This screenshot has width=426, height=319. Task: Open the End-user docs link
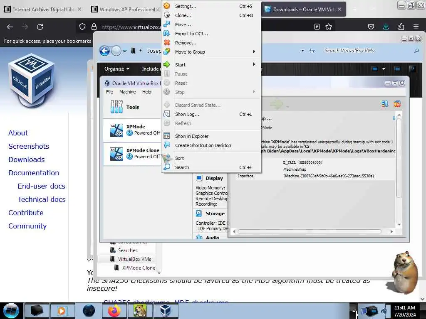(41, 186)
